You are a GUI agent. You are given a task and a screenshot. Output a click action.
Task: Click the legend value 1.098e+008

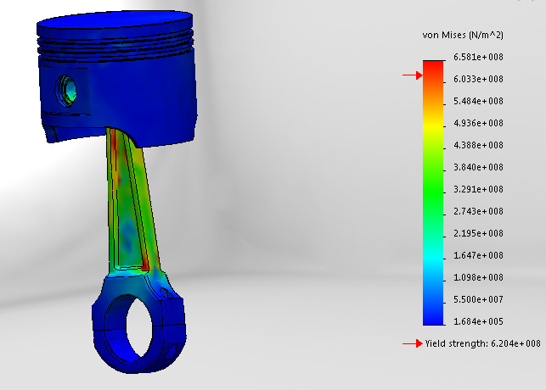click(x=478, y=277)
